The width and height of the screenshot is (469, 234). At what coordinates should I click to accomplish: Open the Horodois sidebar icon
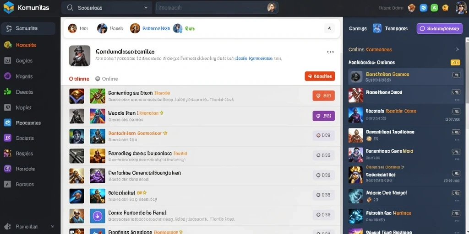(8, 169)
